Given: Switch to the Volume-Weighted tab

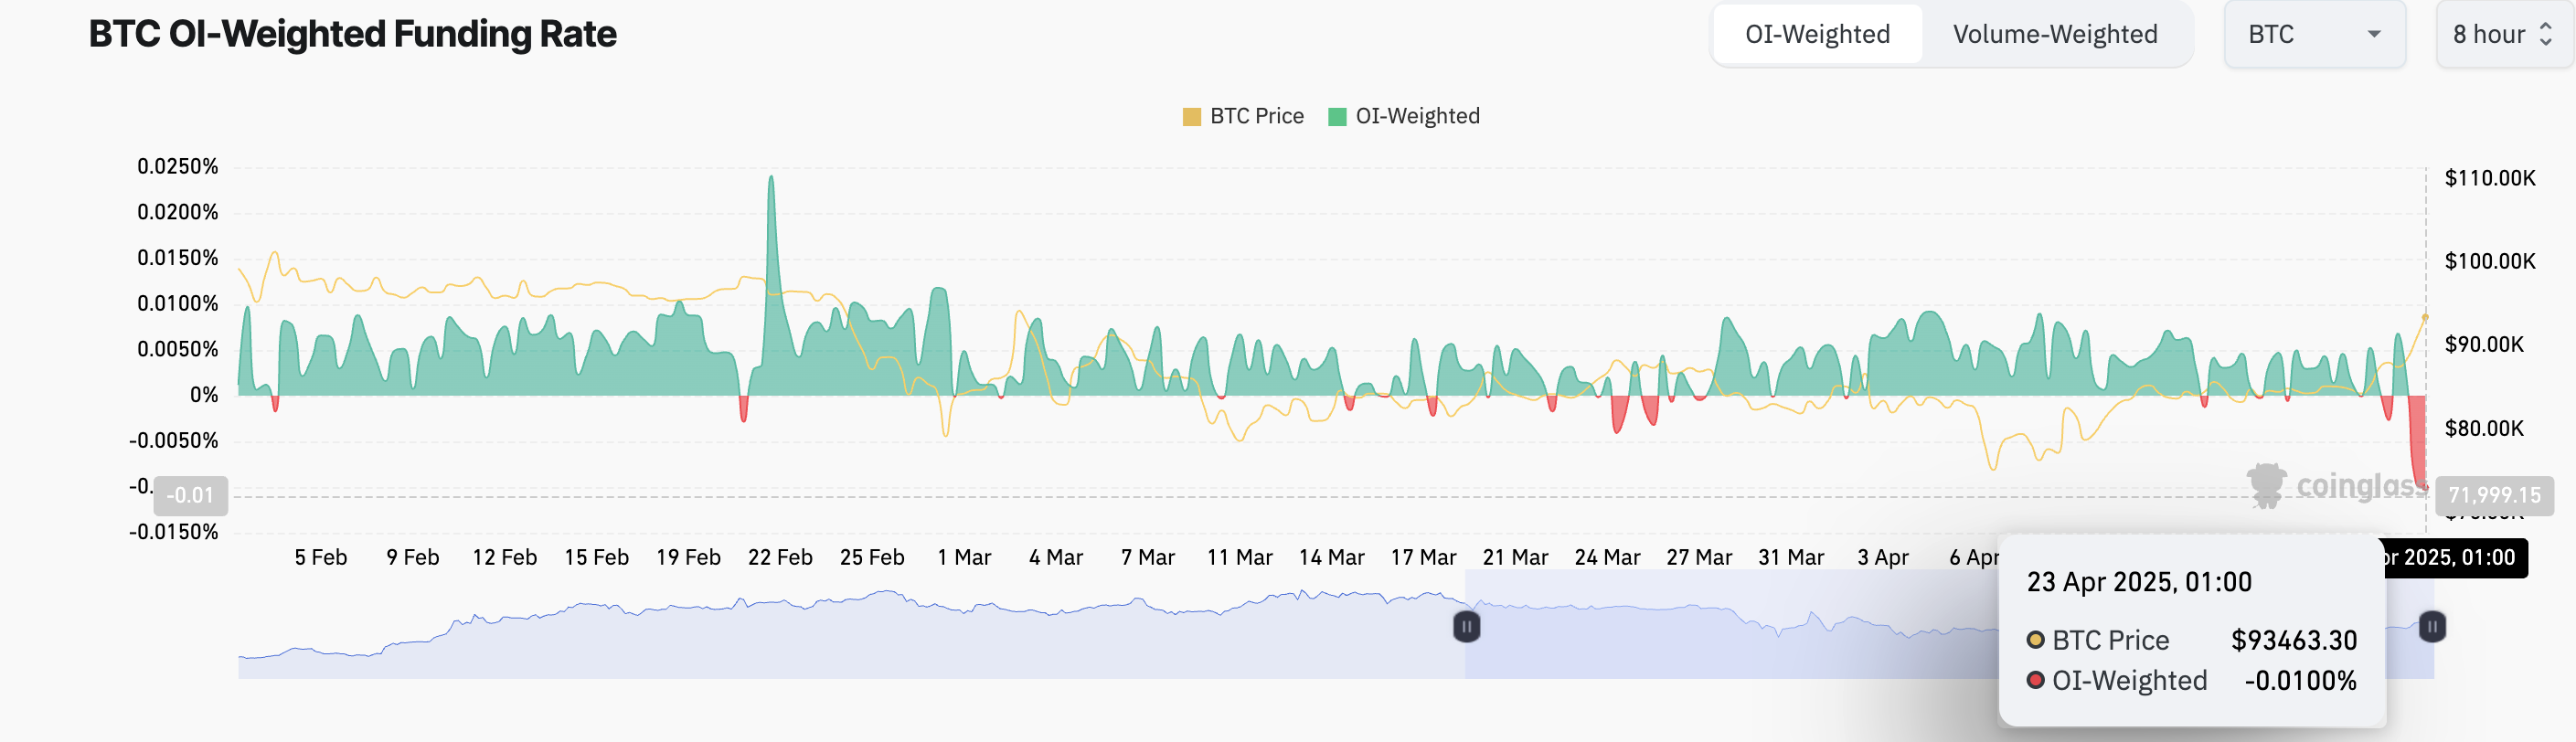Looking at the screenshot, I should [x=2054, y=35].
